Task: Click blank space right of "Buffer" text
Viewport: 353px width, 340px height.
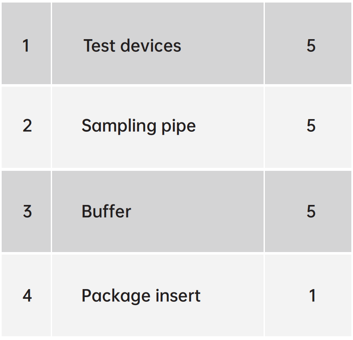Action: (197, 211)
